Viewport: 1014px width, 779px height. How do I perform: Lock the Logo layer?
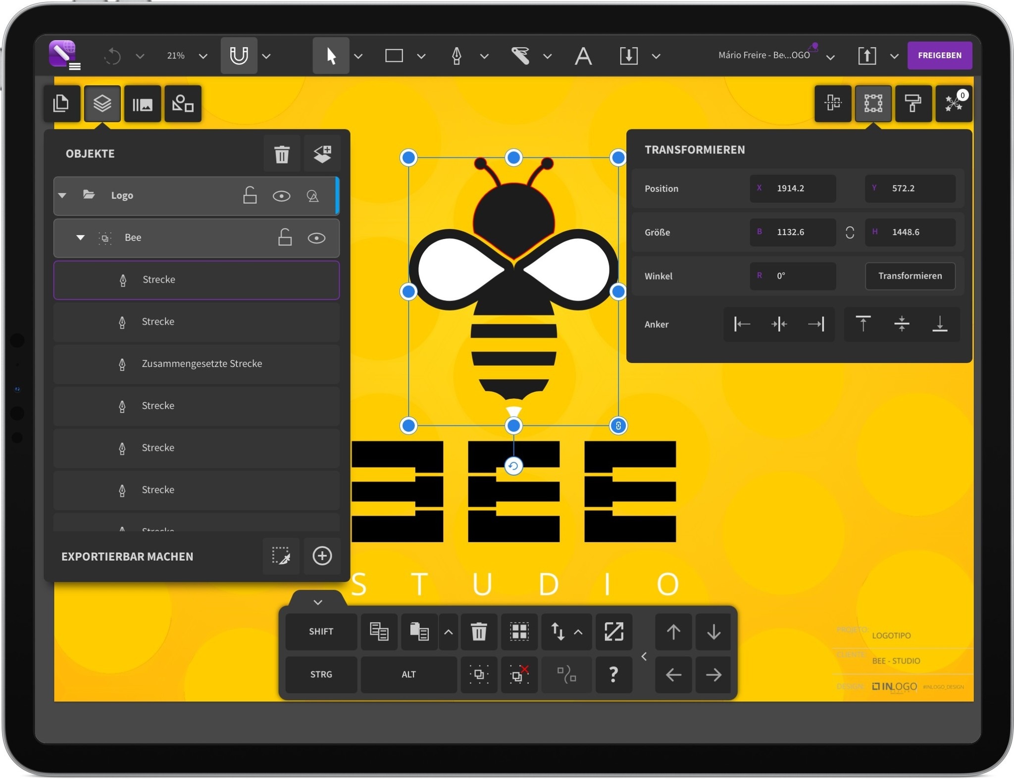click(x=250, y=195)
